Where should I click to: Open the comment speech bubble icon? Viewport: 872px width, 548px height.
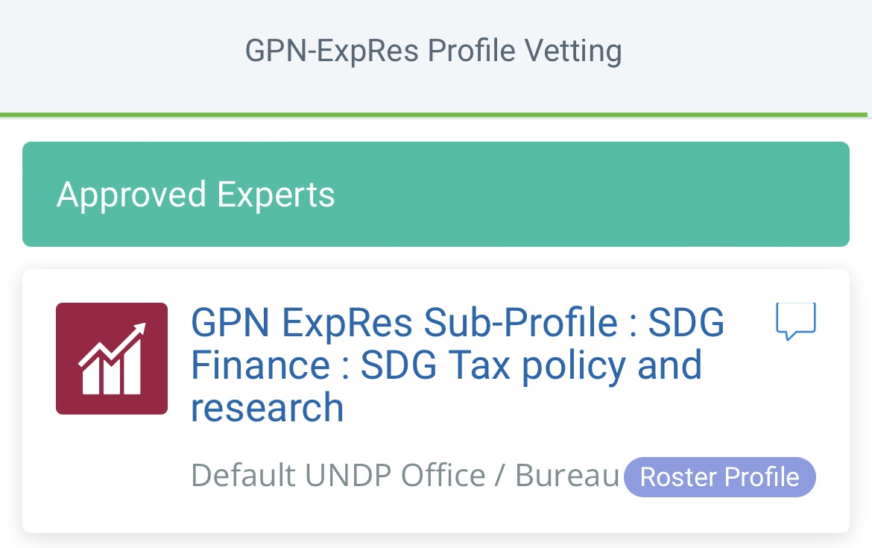[x=796, y=321]
